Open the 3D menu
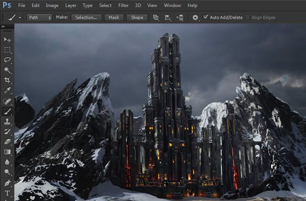This screenshot has height=201, width=306. [x=138, y=6]
